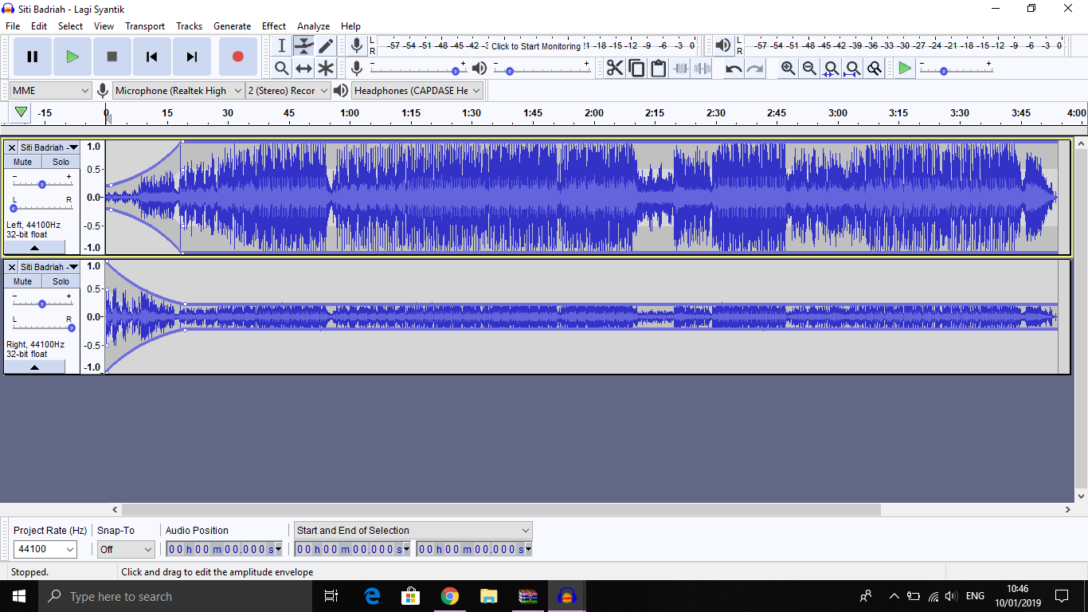
Task: Mute the Left channel track
Action: point(23,162)
